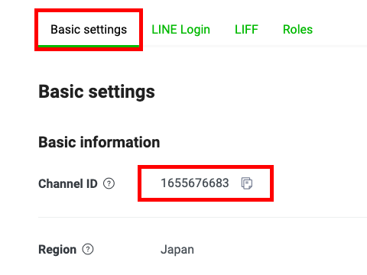Open the LINE Login tab
Viewport: 367px width, 275px height.
click(x=180, y=30)
